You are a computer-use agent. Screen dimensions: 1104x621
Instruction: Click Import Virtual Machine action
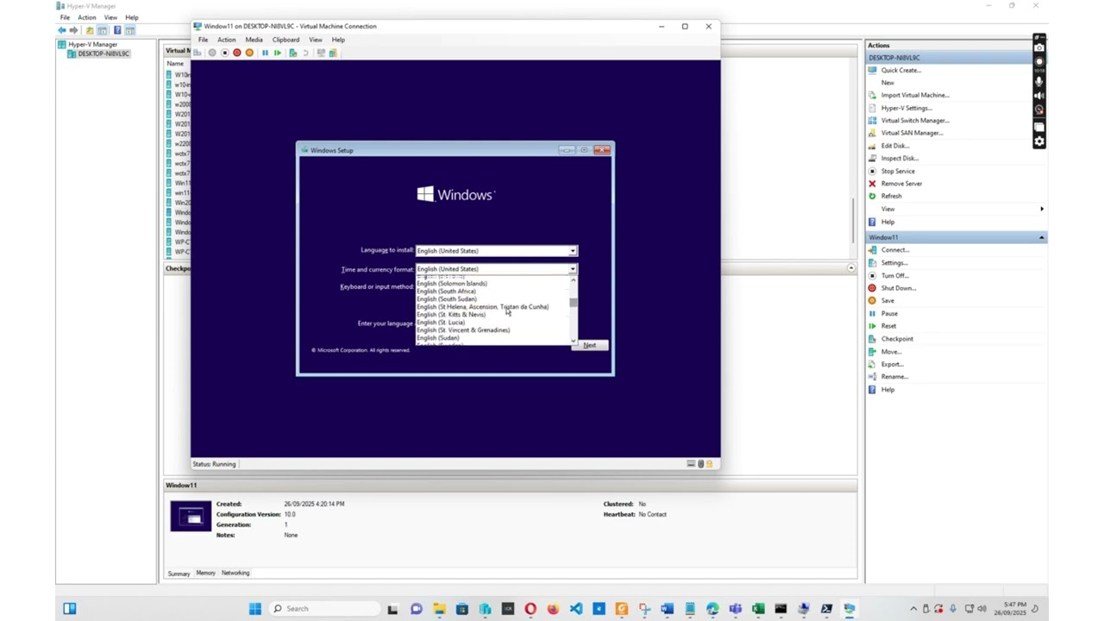pyautogui.click(x=915, y=95)
